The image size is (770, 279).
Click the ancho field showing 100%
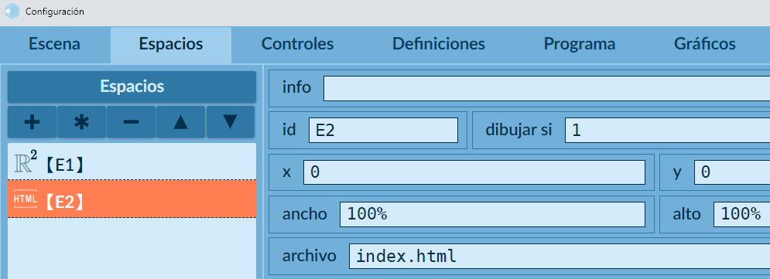pos(492,214)
